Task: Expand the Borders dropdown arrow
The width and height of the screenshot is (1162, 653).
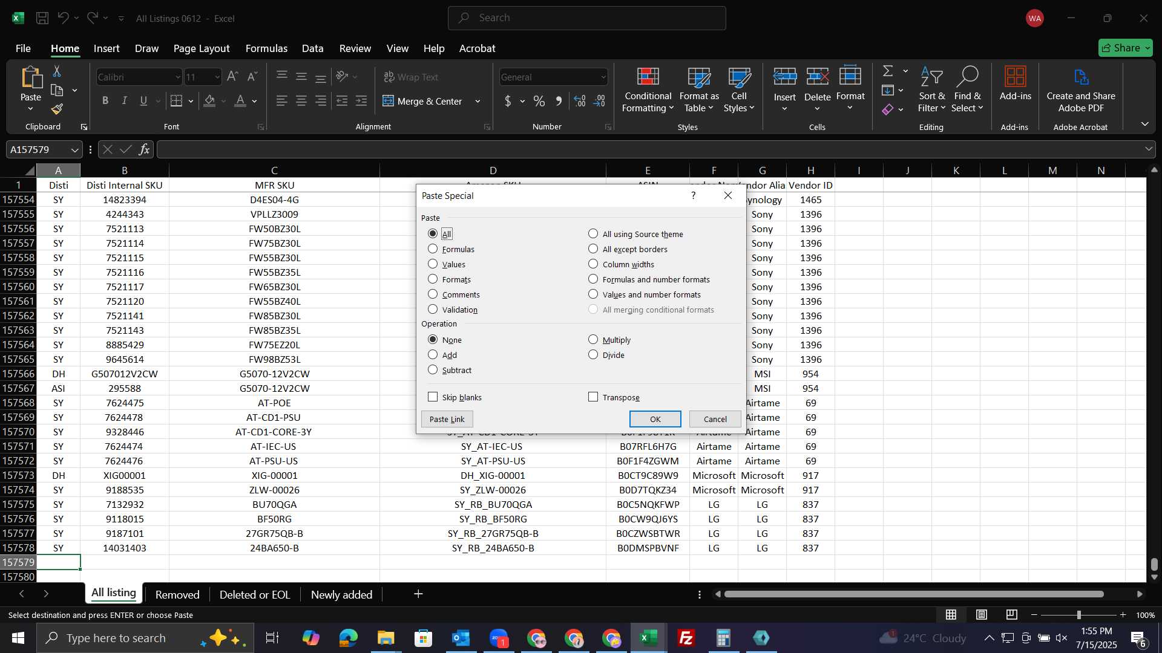Action: [191, 101]
